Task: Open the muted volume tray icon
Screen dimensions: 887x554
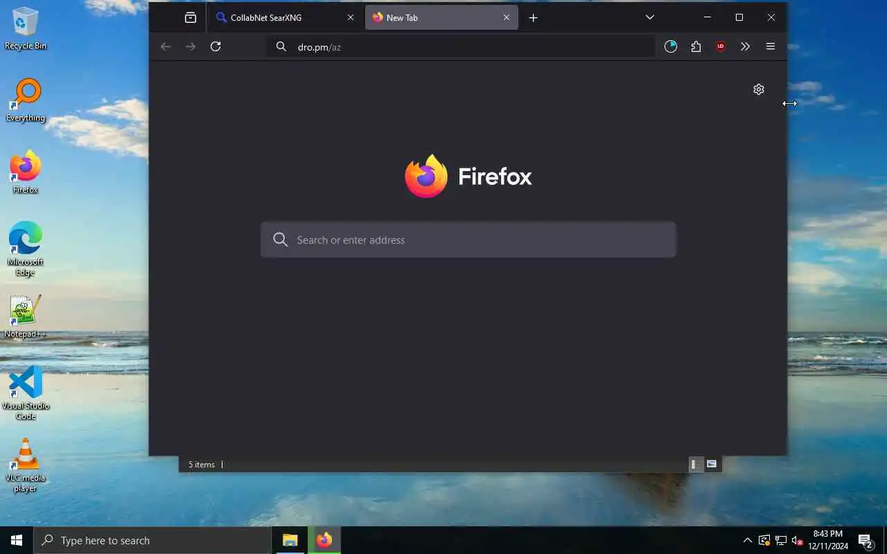Action: click(x=796, y=540)
